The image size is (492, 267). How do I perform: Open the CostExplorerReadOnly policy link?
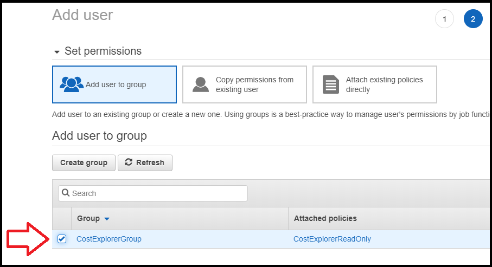point(332,239)
